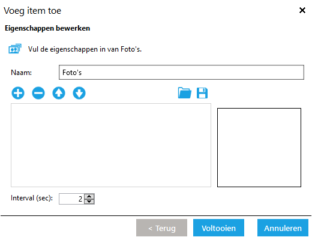Click the Foto's slideshow icon in the header
312x240 pixels.
[15, 49]
